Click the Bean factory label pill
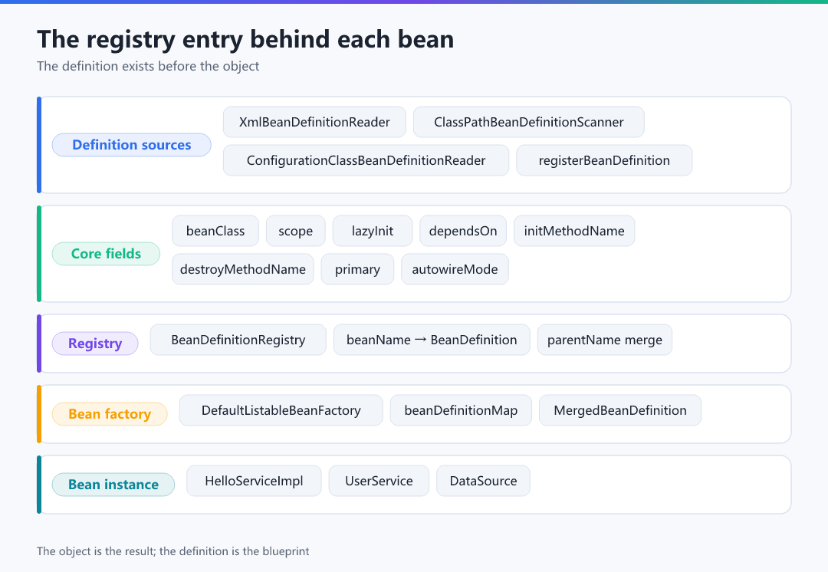 click(x=110, y=414)
